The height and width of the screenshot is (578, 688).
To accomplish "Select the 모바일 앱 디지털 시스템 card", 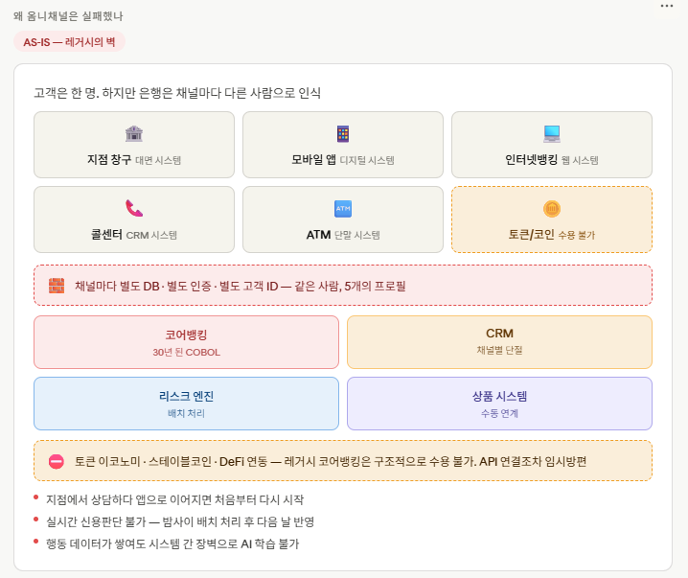I will [343, 145].
